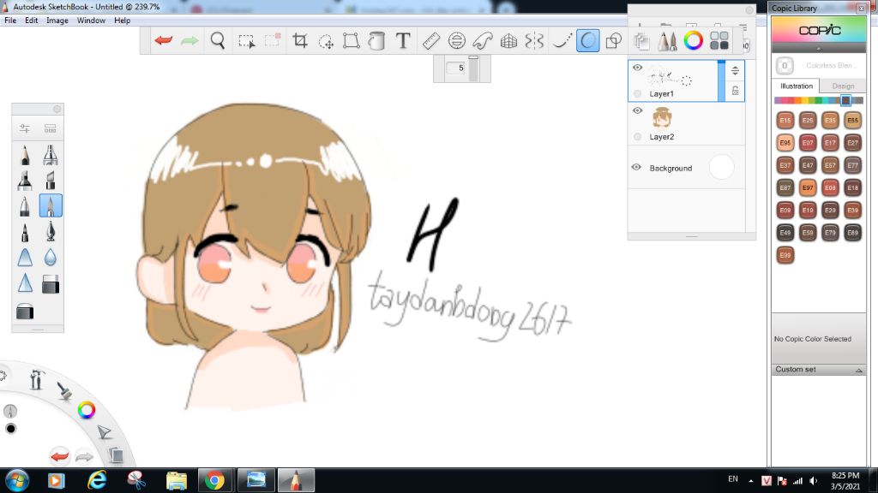
Task: Open the Edit menu
Action: (x=32, y=21)
